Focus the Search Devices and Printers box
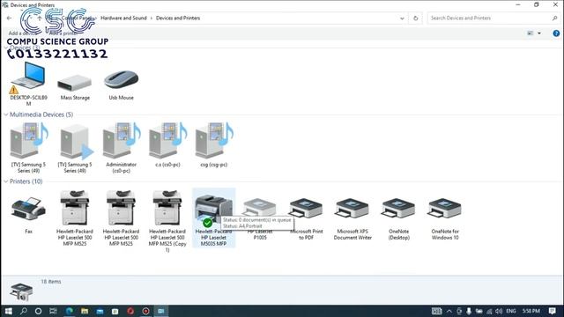 click(490, 18)
